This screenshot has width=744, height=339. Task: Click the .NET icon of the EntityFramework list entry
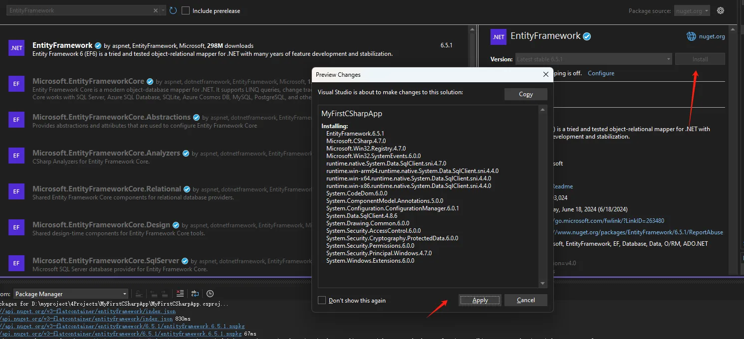pyautogui.click(x=16, y=48)
